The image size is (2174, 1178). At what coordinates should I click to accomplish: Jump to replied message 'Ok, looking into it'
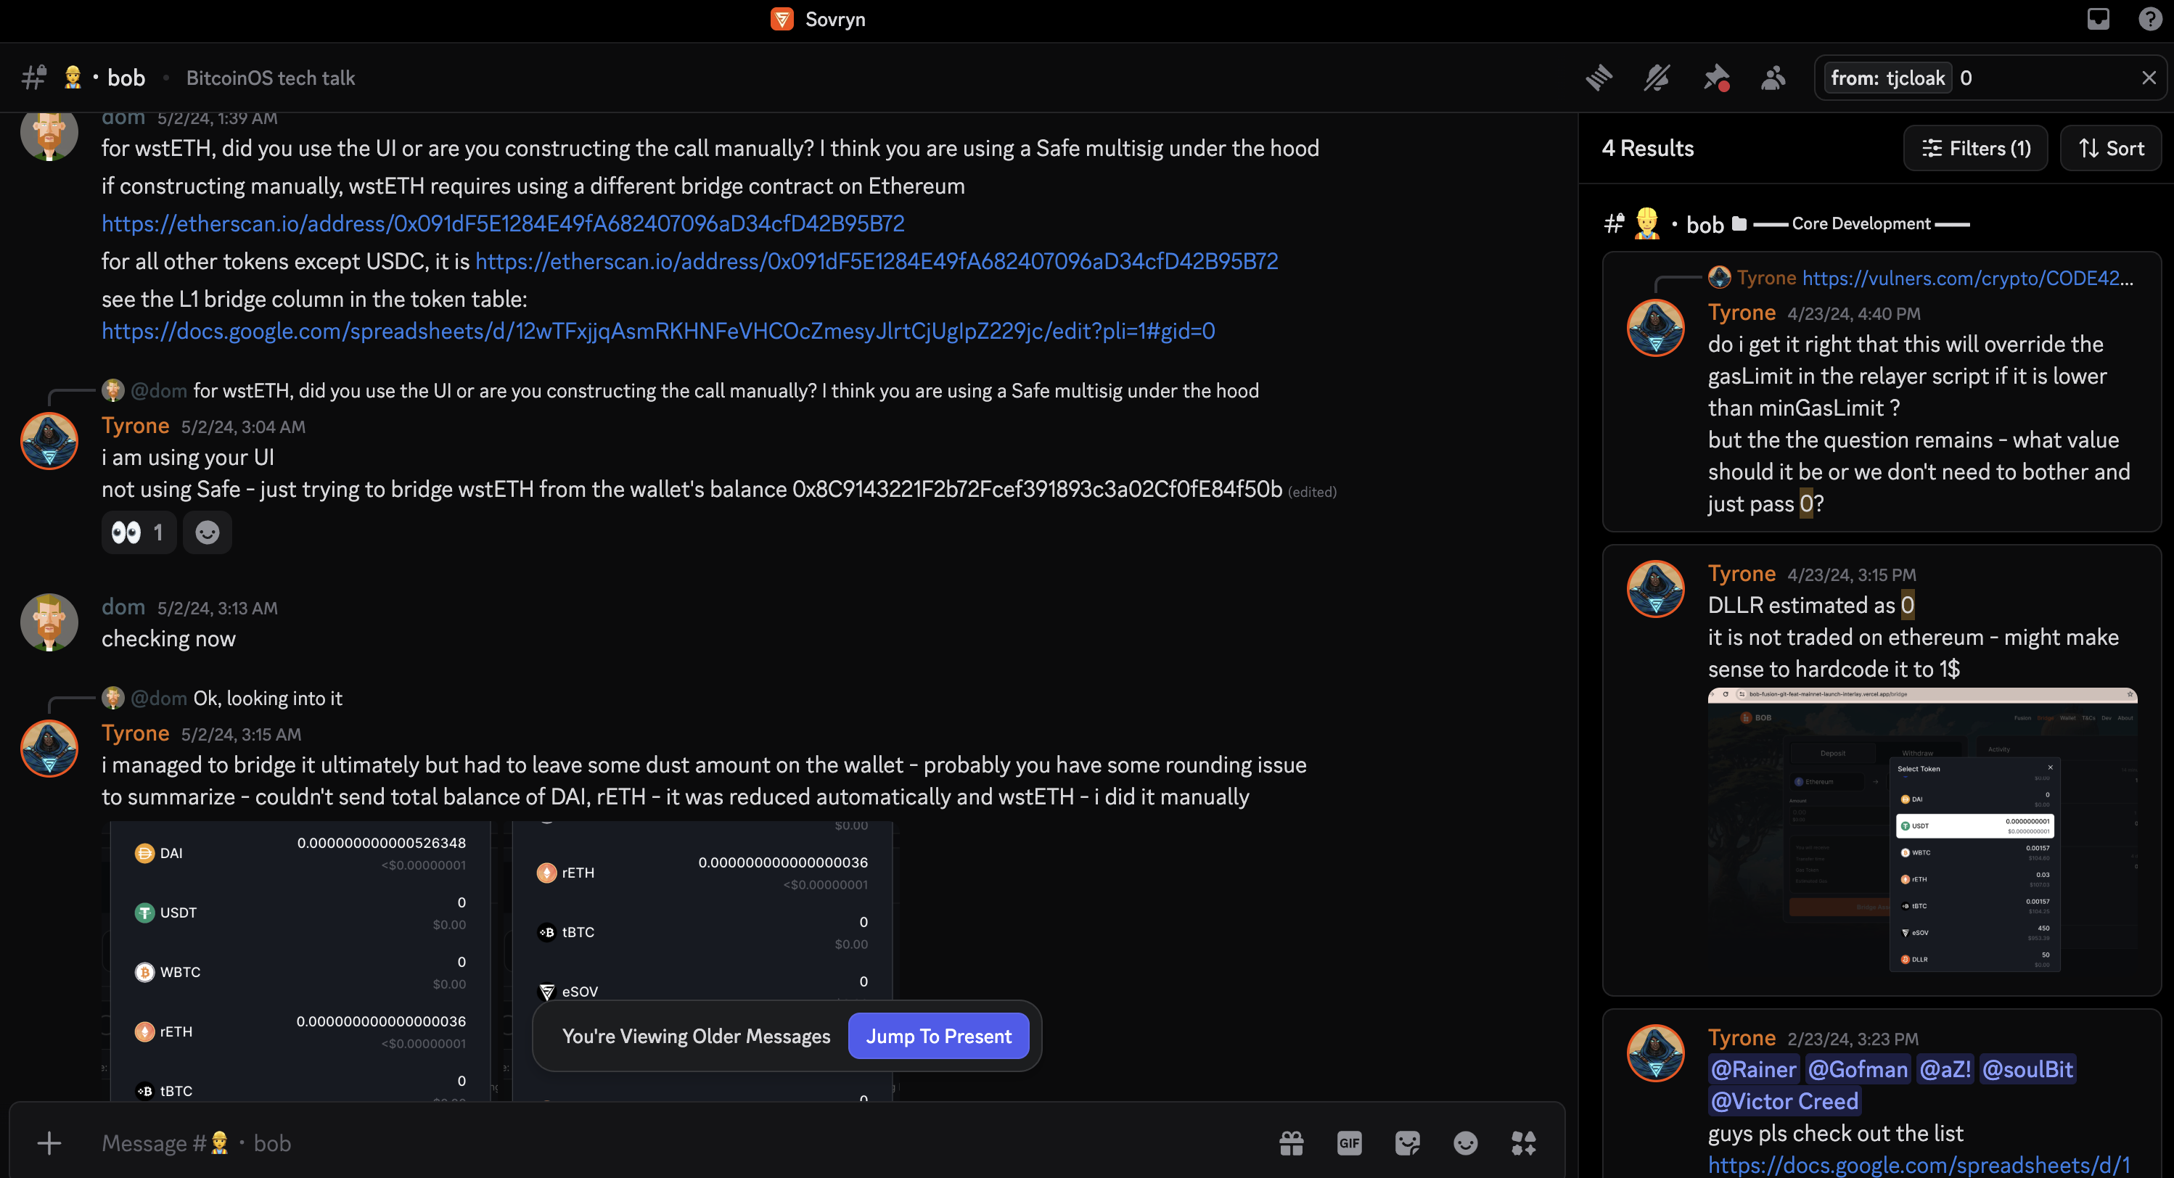[268, 699]
